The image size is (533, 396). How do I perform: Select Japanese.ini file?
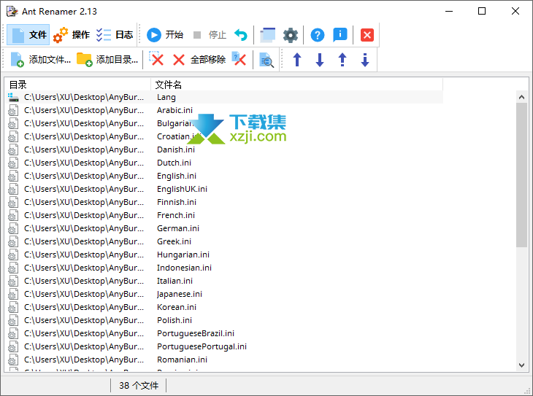pos(180,294)
